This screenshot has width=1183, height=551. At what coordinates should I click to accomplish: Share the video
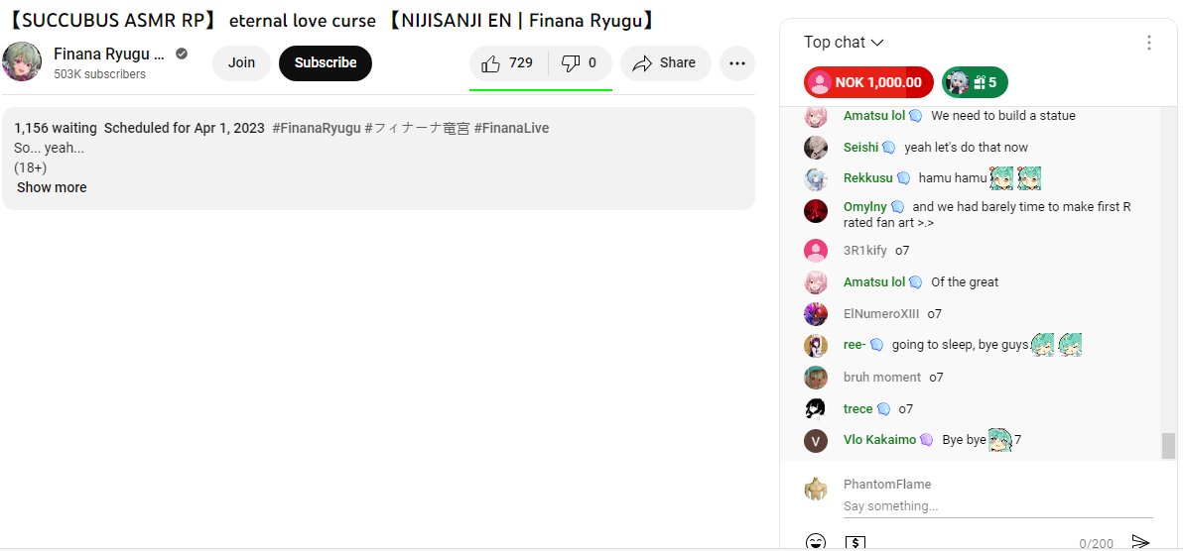[x=665, y=63]
